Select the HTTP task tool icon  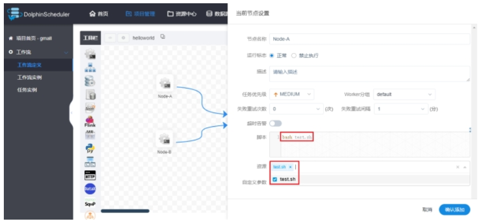point(90,175)
